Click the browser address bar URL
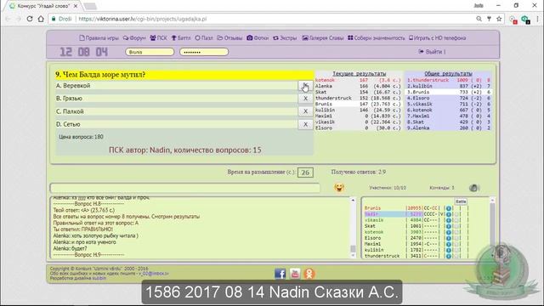The width and height of the screenshot is (544, 306). [142, 19]
